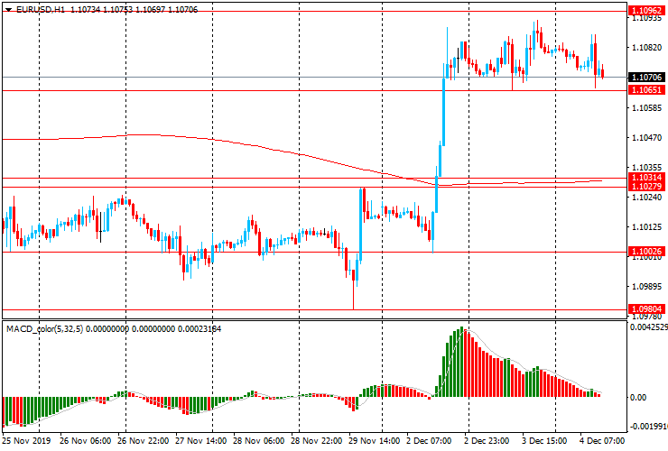Select the black current price label on the price axis
668x451 pixels.
pos(646,77)
